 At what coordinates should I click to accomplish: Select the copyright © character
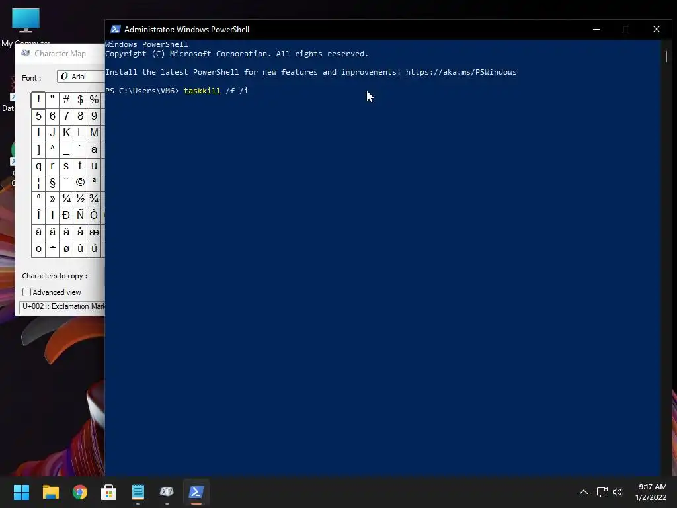coord(80,183)
